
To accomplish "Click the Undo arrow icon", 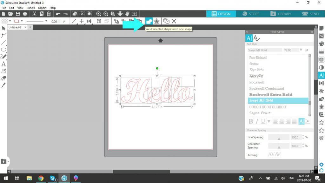I will [x=58, y=14].
